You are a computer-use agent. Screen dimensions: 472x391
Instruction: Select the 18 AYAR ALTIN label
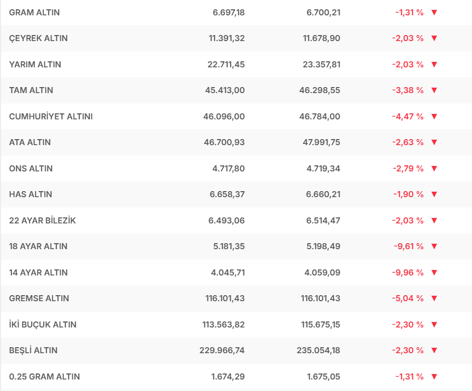(38, 246)
